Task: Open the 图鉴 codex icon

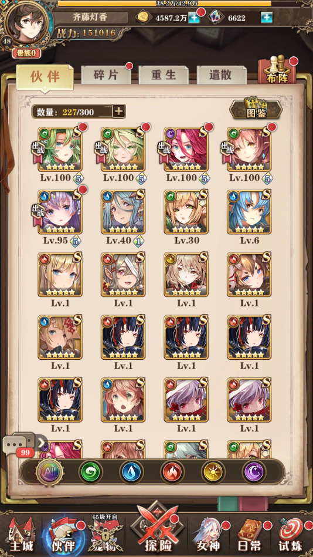Action: pyautogui.click(x=256, y=109)
